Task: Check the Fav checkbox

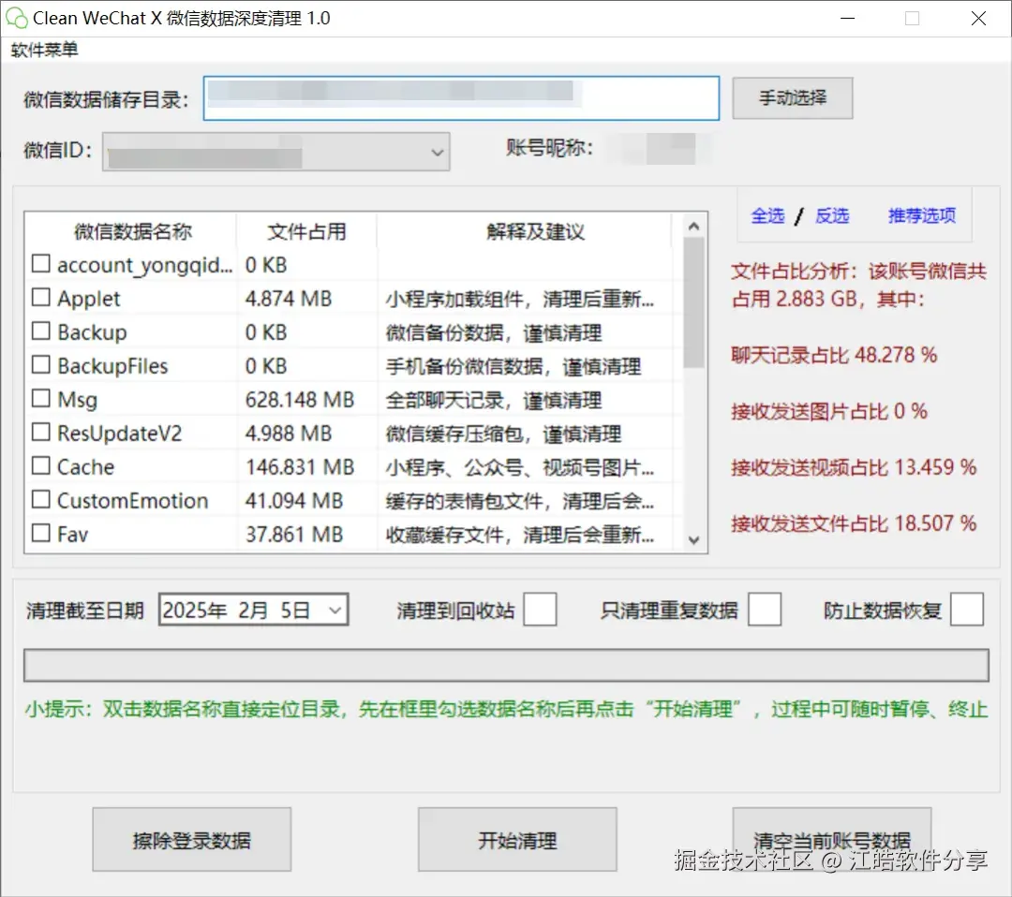Action: coord(40,534)
